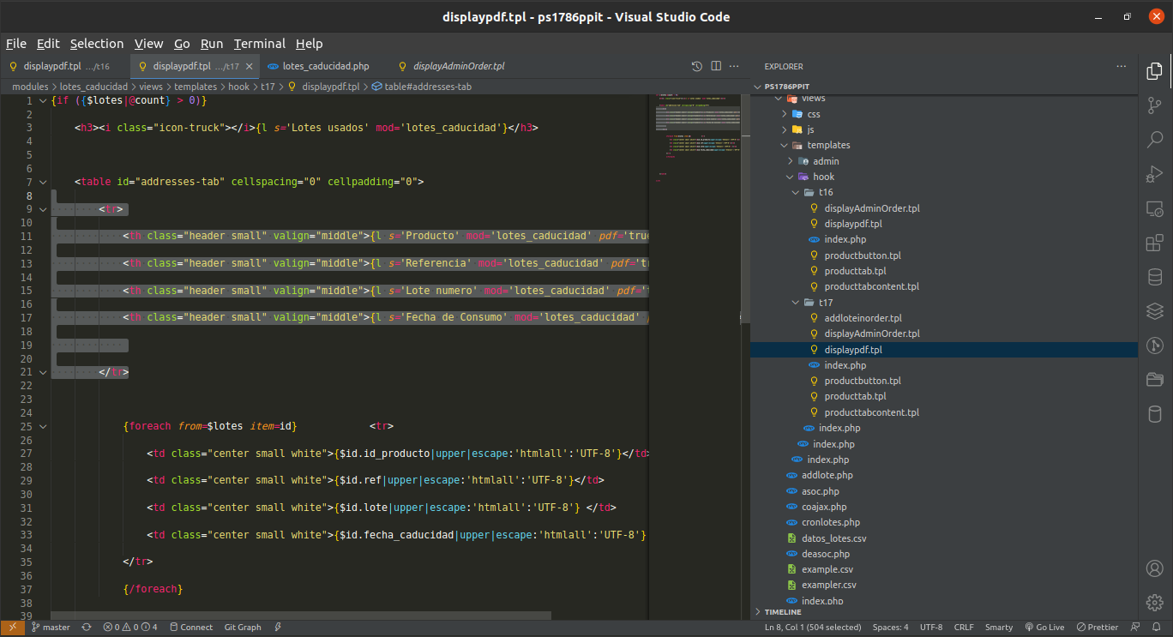
Task: Open the Search view in activity bar
Action: coord(1154,139)
